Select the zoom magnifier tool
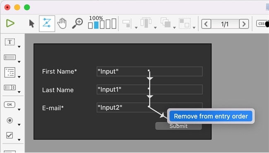The image size is (269, 153). tap(77, 24)
